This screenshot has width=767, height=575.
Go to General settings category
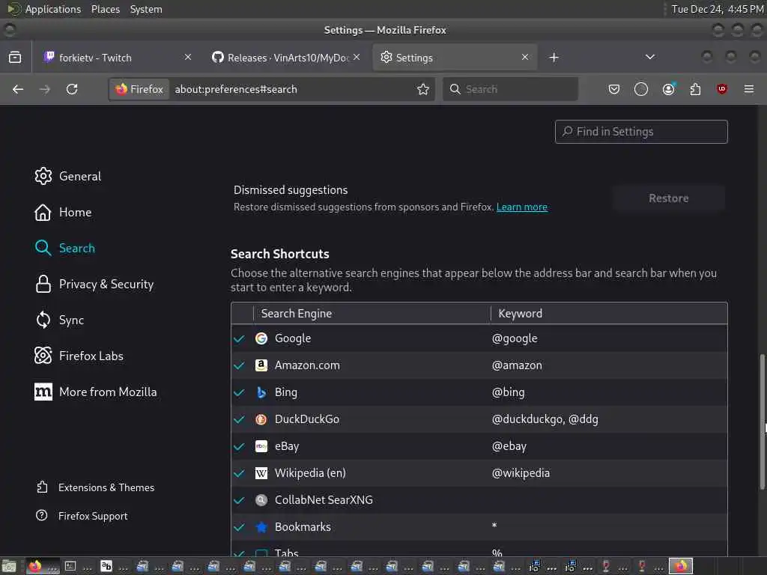click(x=68, y=176)
